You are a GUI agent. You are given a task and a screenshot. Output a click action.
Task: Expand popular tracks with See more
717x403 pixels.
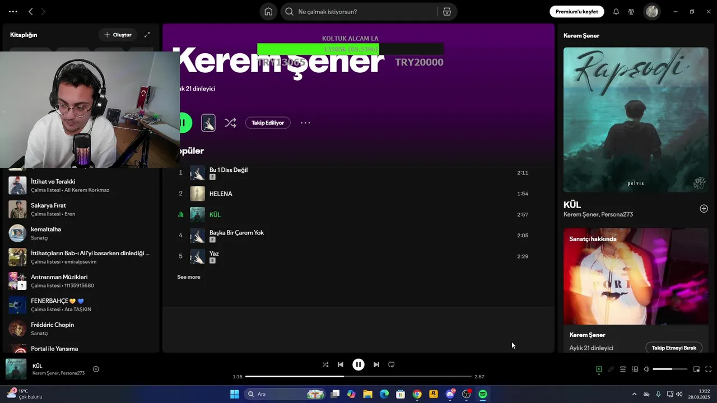[x=189, y=277]
